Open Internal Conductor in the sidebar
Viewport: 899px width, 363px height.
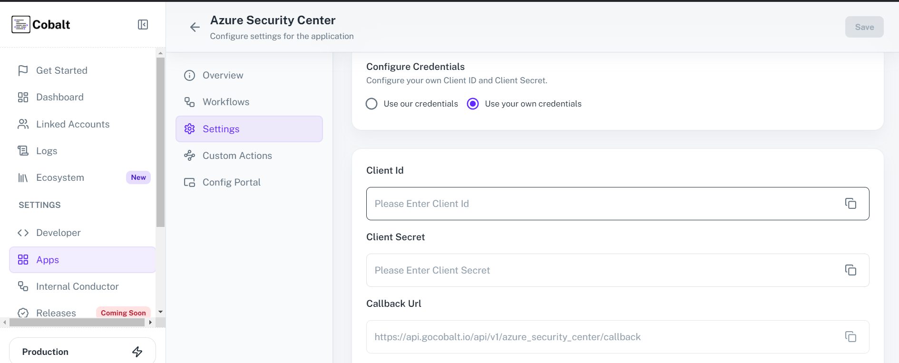tap(82, 286)
